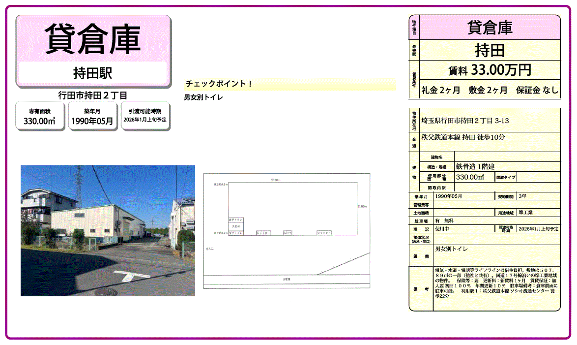Viewport: 577px width, 345px height.
Task: Click the 築年月 1990年05月 badge
Action: [92, 116]
